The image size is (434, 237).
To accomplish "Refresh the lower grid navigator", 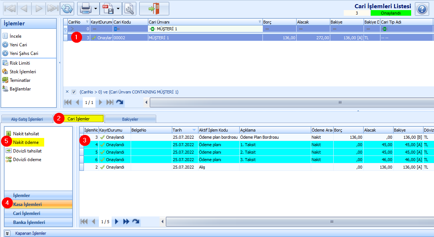I will 136,222.
